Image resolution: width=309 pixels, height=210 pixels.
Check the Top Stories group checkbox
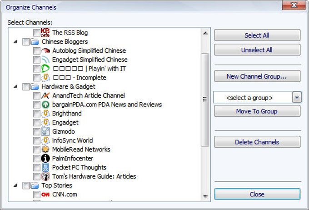click(26, 185)
